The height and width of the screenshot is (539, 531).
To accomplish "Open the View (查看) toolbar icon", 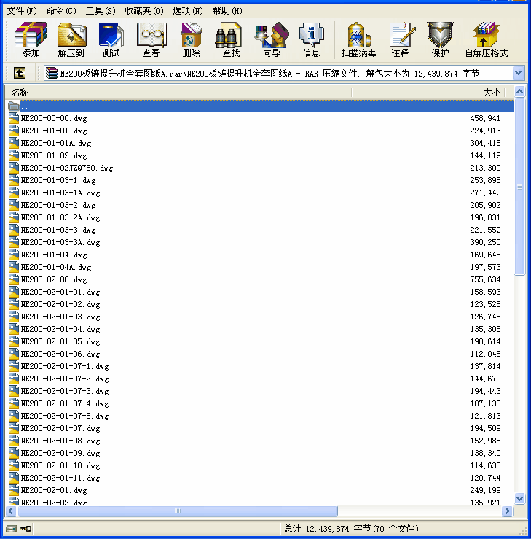I will [x=151, y=39].
